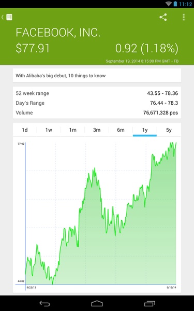Switch to the 3m chart tab

(x=97, y=130)
